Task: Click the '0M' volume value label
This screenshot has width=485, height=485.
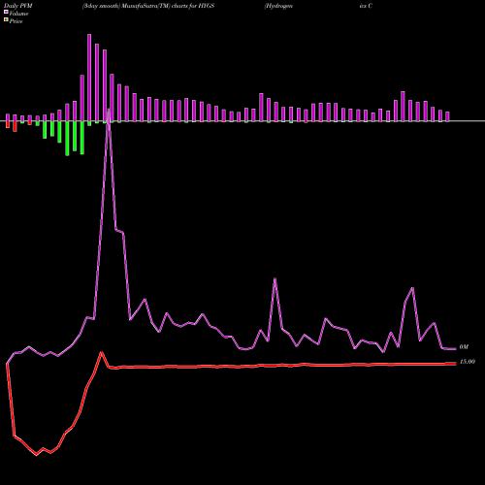Action: [x=464, y=347]
